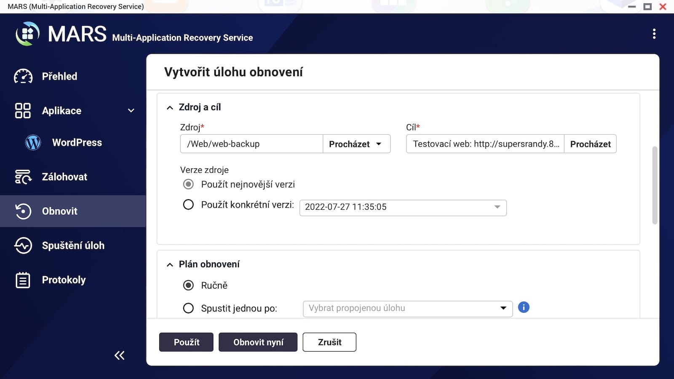The width and height of the screenshot is (674, 379).
Task: Click the Přehled dashboard gauge icon
Action: coord(23,76)
